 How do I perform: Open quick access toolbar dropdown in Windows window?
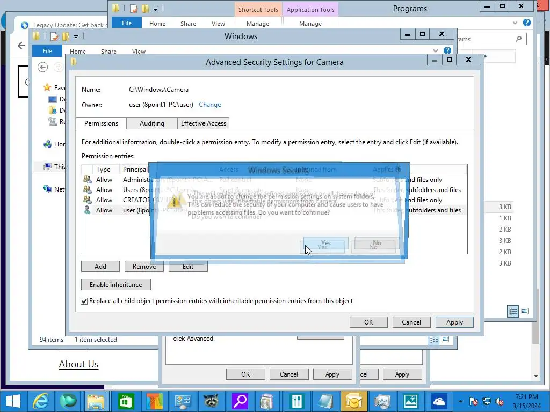[x=76, y=36]
